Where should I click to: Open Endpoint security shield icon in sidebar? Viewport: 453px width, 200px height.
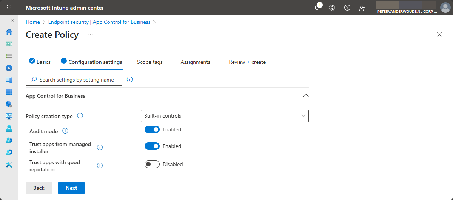coord(9,104)
